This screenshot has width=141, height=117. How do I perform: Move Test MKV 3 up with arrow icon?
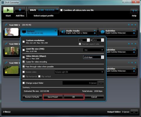pos(132,63)
